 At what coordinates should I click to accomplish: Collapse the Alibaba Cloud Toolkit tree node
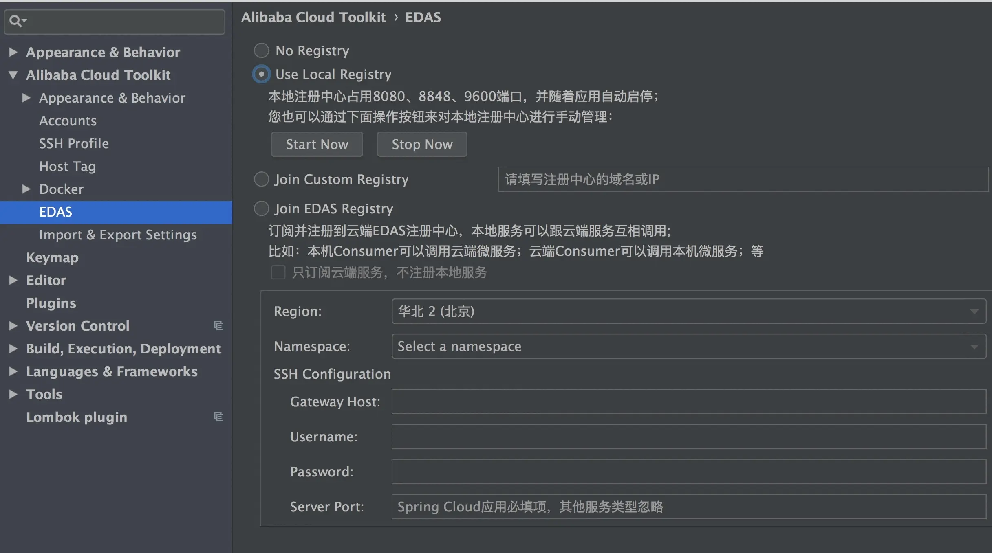(13, 75)
